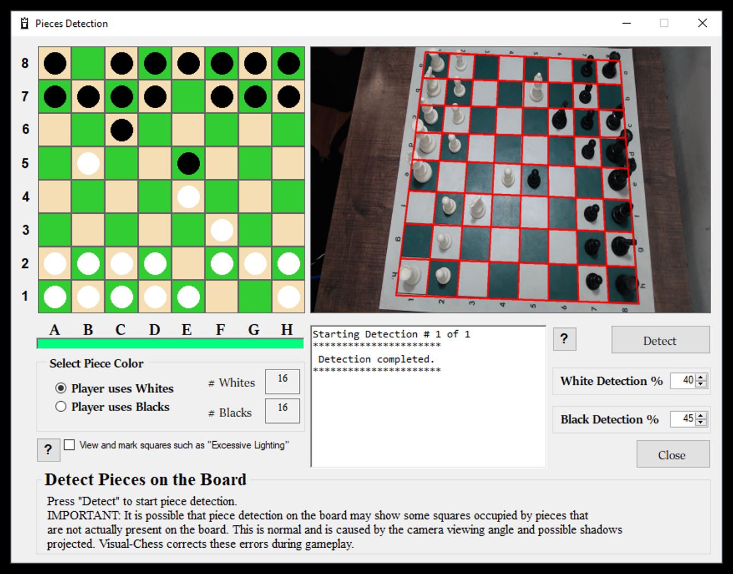Click the 'Select Piece Color' group label

pos(96,364)
